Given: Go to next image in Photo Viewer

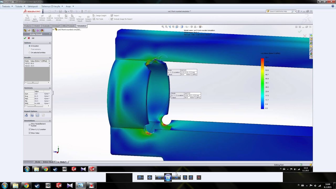Looking at the screenshot, I should pyautogui.click(x=176, y=177).
